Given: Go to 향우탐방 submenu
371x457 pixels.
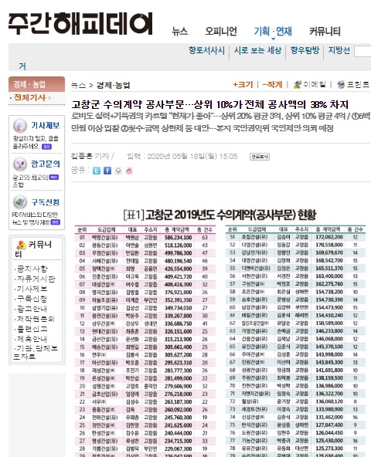Looking at the screenshot, I should [305, 50].
